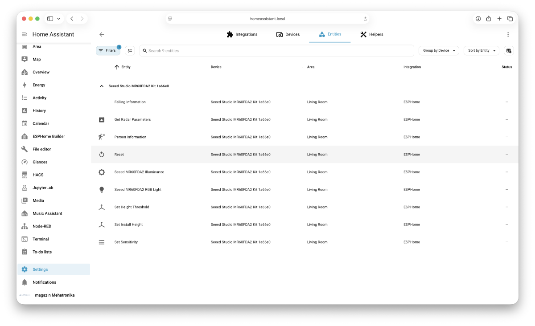This screenshot has width=535, height=326.
Task: Open the Energy panel
Action: [53, 85]
